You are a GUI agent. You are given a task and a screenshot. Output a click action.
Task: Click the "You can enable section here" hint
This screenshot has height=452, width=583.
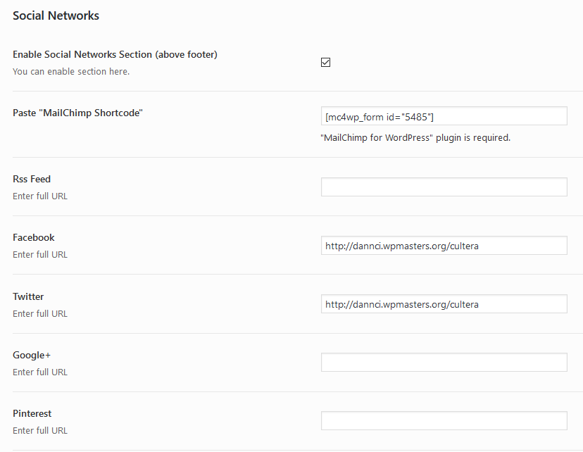pos(71,71)
